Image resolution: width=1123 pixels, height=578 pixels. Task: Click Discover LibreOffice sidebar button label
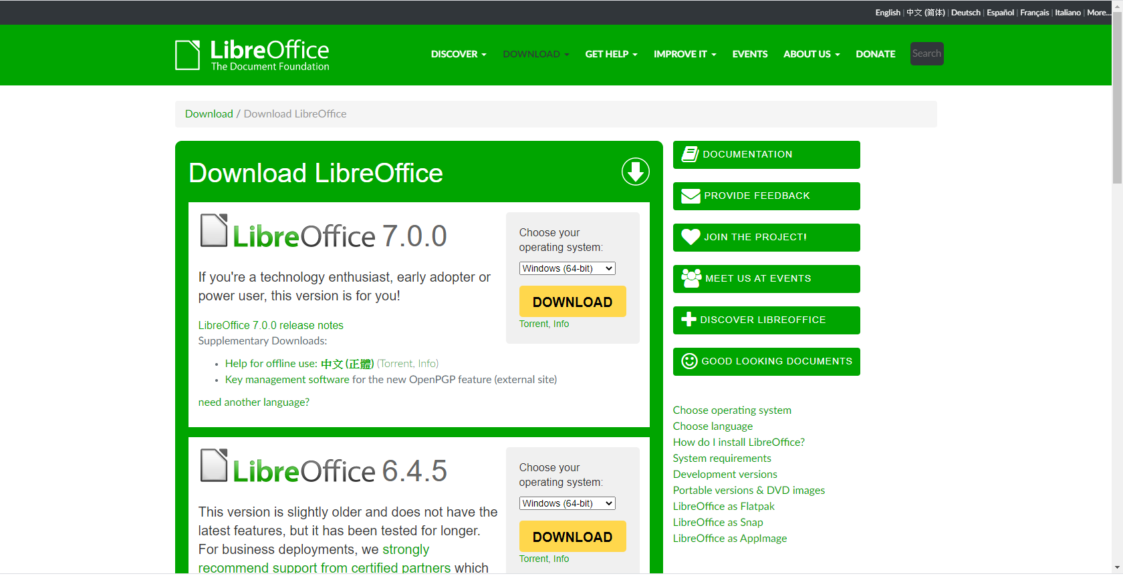[763, 320]
